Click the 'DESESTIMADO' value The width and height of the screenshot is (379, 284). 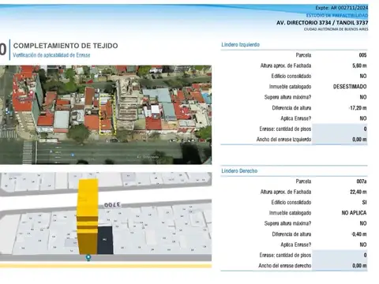[x=350, y=87]
